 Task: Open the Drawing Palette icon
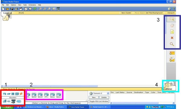tap(54, 9)
